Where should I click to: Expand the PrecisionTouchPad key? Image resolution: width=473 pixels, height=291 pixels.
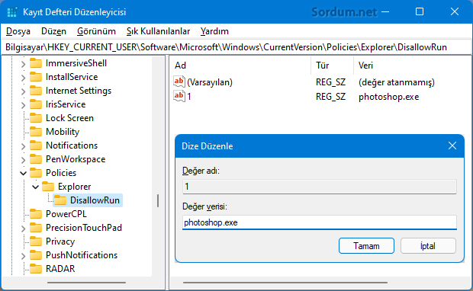click(x=23, y=229)
